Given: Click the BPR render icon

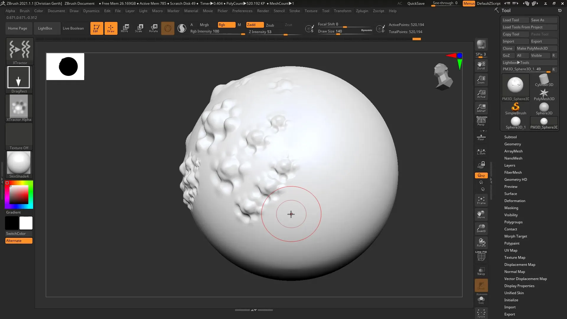Looking at the screenshot, I should 481,44.
